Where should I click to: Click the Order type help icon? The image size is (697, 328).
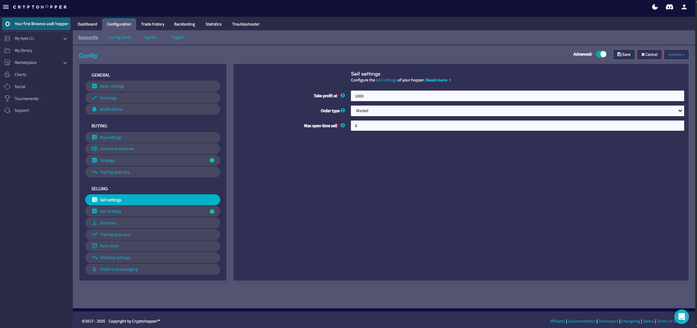click(343, 110)
